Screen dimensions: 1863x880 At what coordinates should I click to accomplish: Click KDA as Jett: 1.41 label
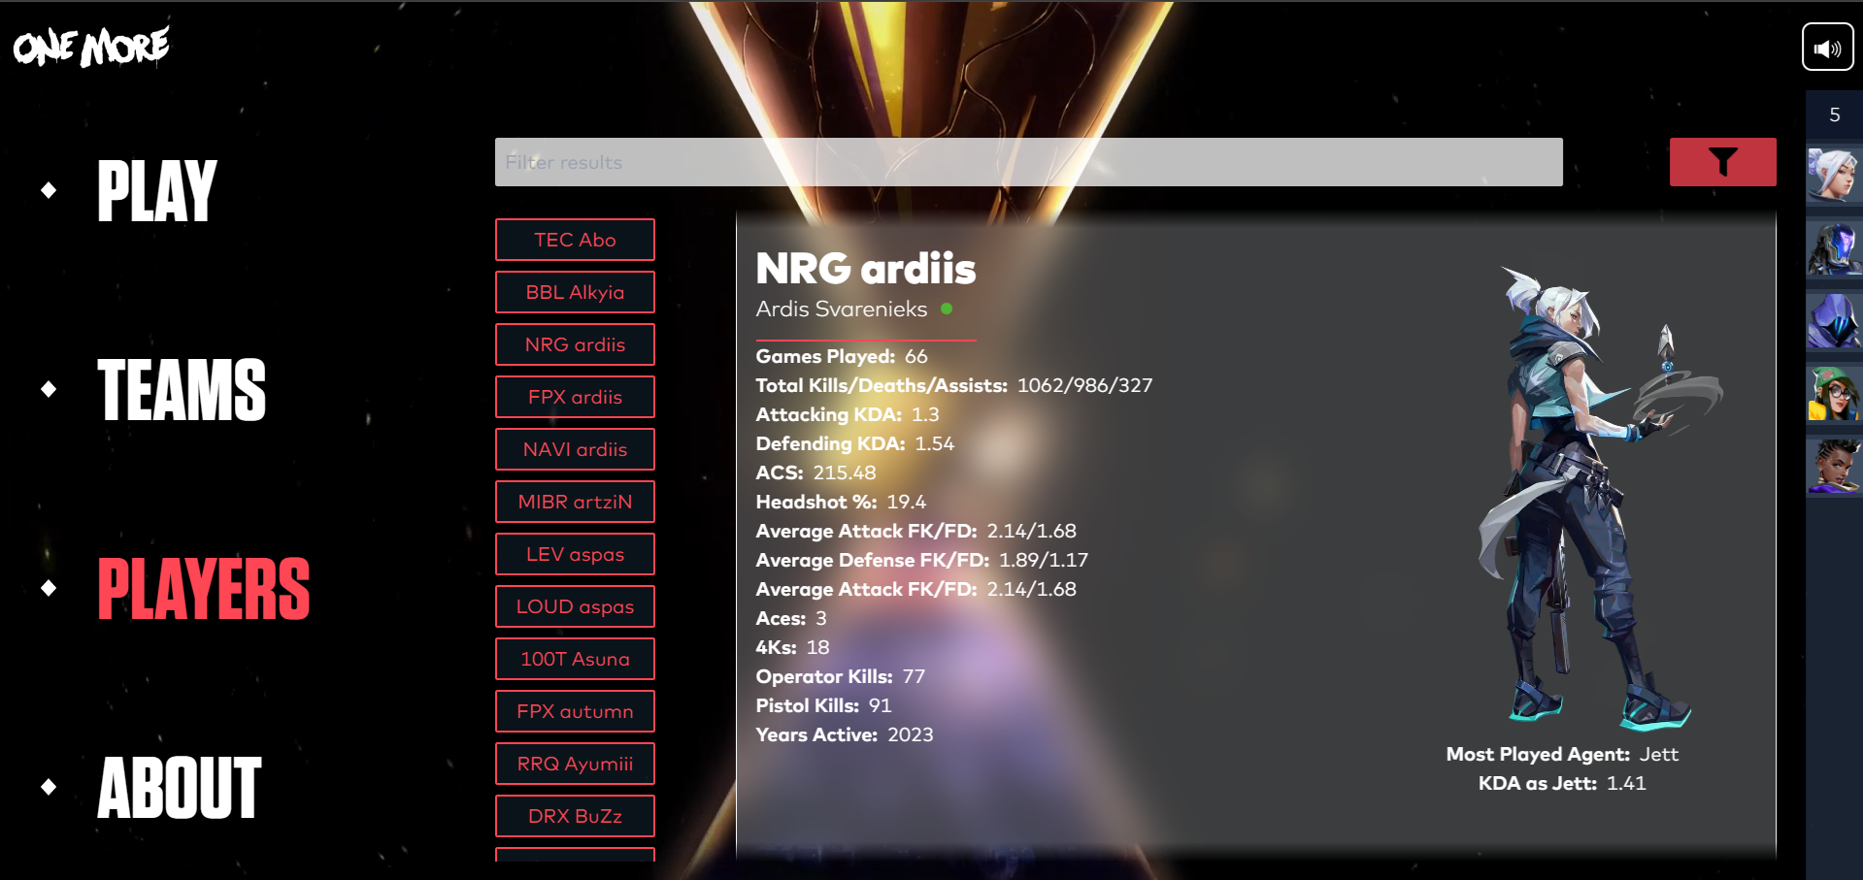tap(1562, 783)
